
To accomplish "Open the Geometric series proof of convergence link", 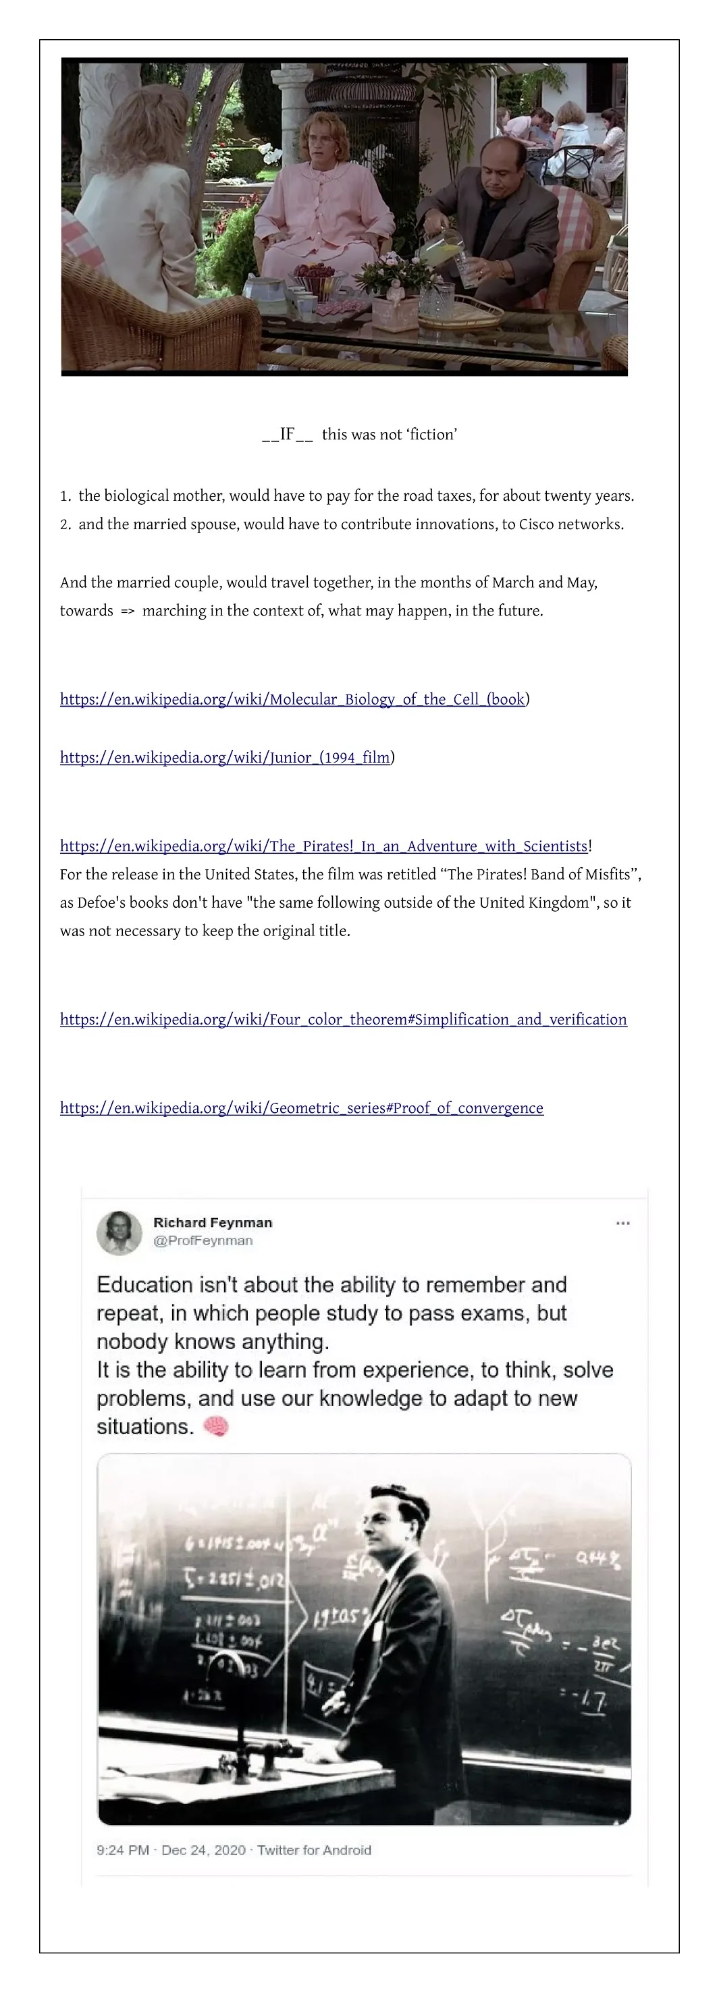I will coord(301,1108).
